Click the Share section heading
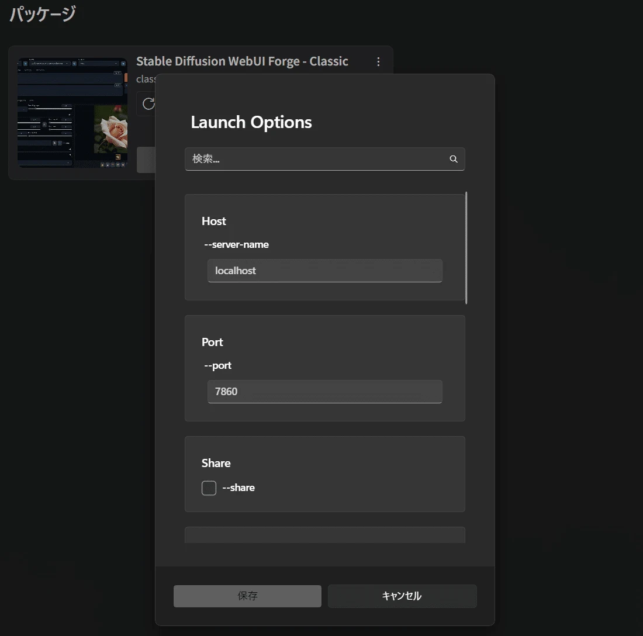This screenshot has height=636, width=643. [216, 463]
